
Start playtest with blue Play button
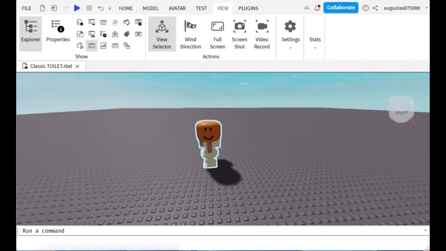pyautogui.click(x=77, y=8)
